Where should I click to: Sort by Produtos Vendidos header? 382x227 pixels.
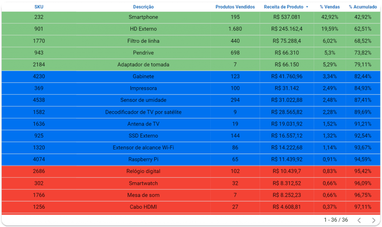pos(235,7)
